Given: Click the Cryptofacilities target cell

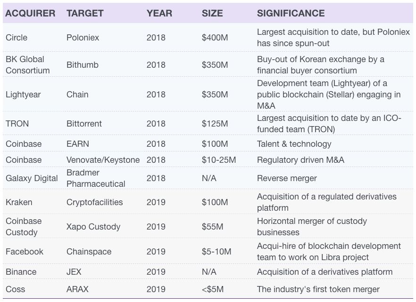Looking at the screenshot, I should (94, 202).
